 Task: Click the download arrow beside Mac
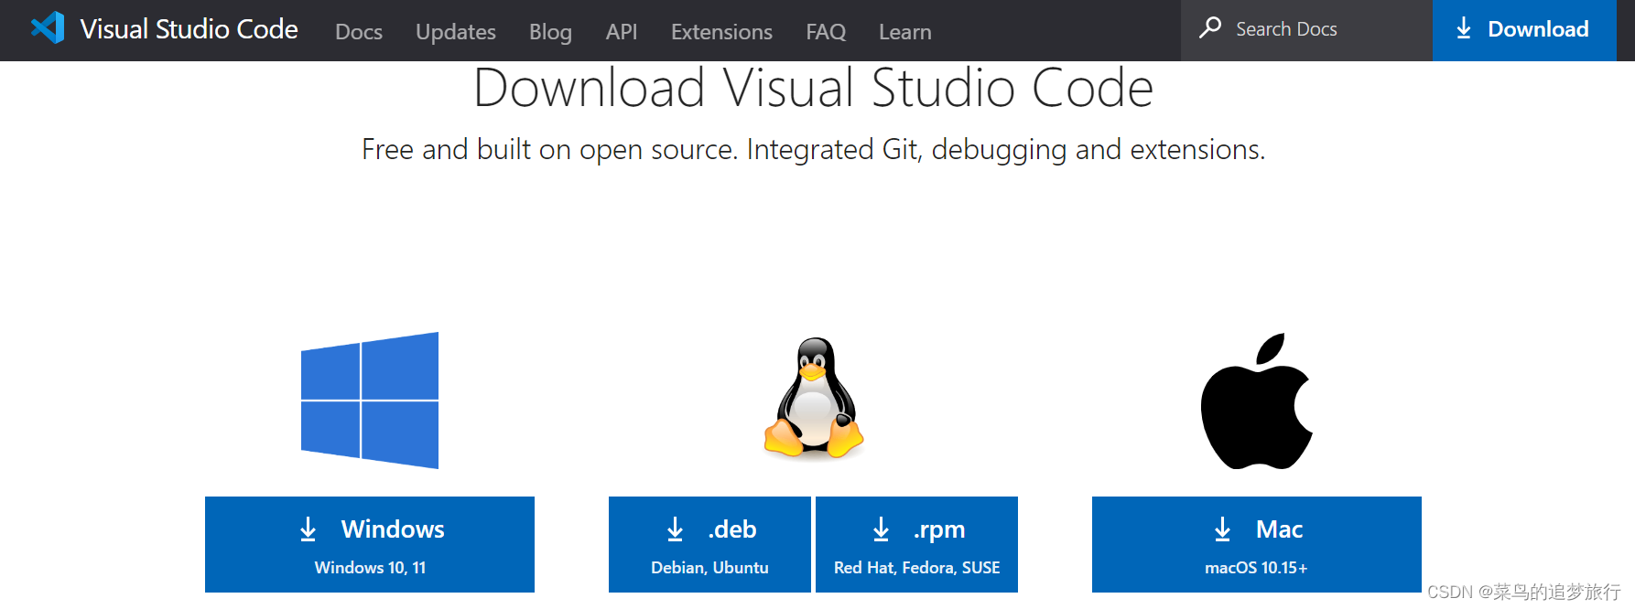click(x=1223, y=529)
